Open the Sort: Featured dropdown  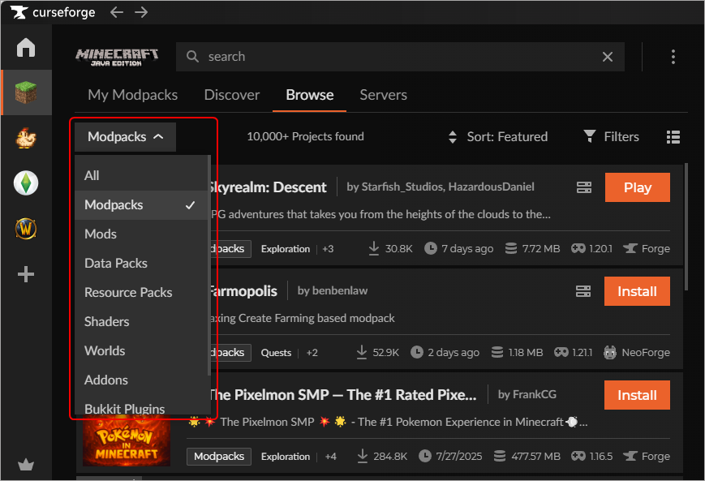pos(498,136)
